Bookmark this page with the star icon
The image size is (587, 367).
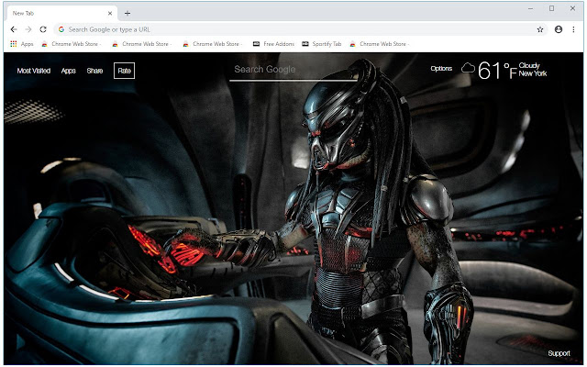540,29
